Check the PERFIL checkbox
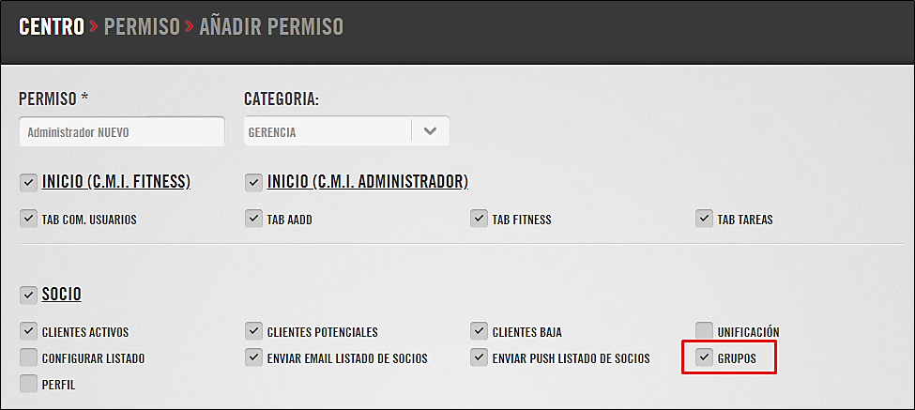Viewport: 915px width, 410px height. 28,384
